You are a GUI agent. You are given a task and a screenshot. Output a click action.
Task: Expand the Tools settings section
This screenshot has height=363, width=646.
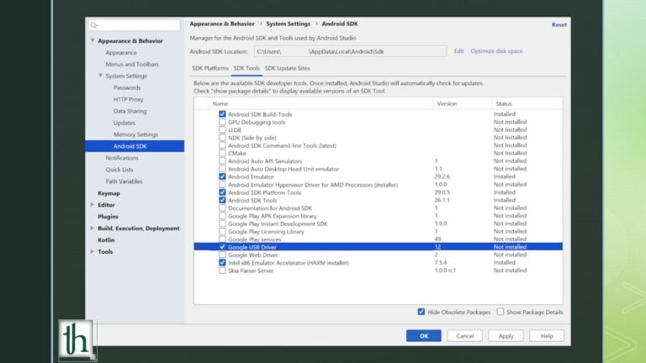click(x=93, y=251)
